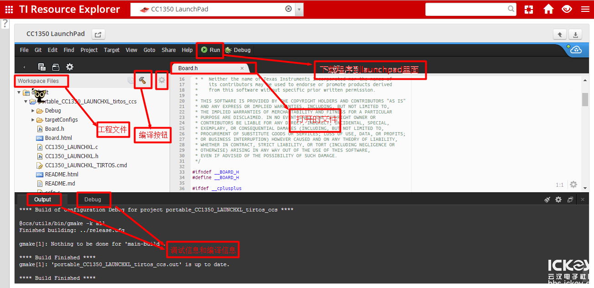Click the hammer build icon
This screenshot has width=594, height=288.
(x=143, y=81)
